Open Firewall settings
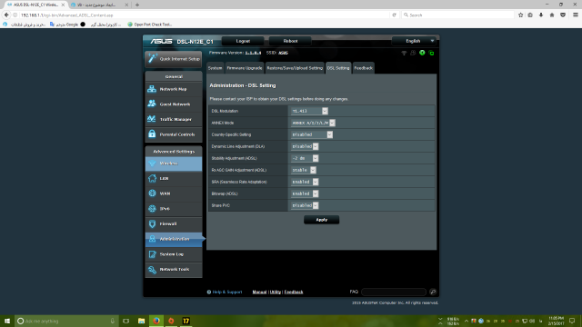 tap(174, 224)
